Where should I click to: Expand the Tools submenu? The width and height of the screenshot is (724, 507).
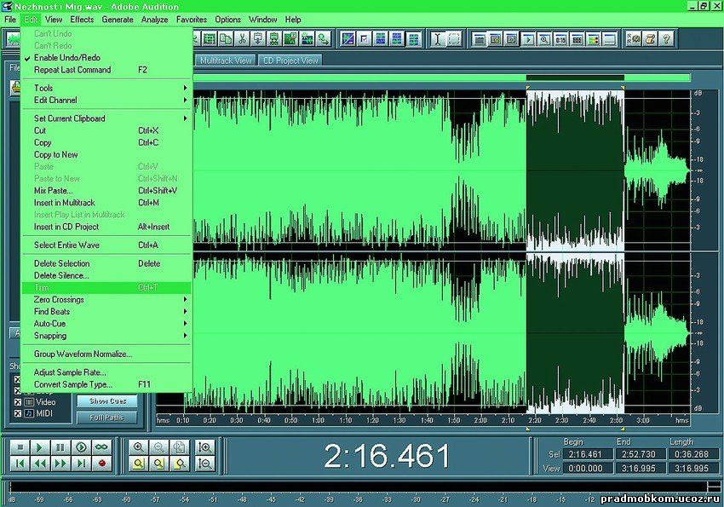[x=106, y=88]
